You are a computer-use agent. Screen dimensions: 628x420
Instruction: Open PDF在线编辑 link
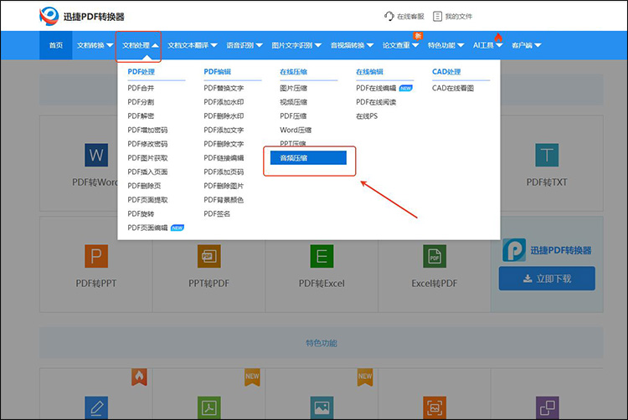click(376, 88)
